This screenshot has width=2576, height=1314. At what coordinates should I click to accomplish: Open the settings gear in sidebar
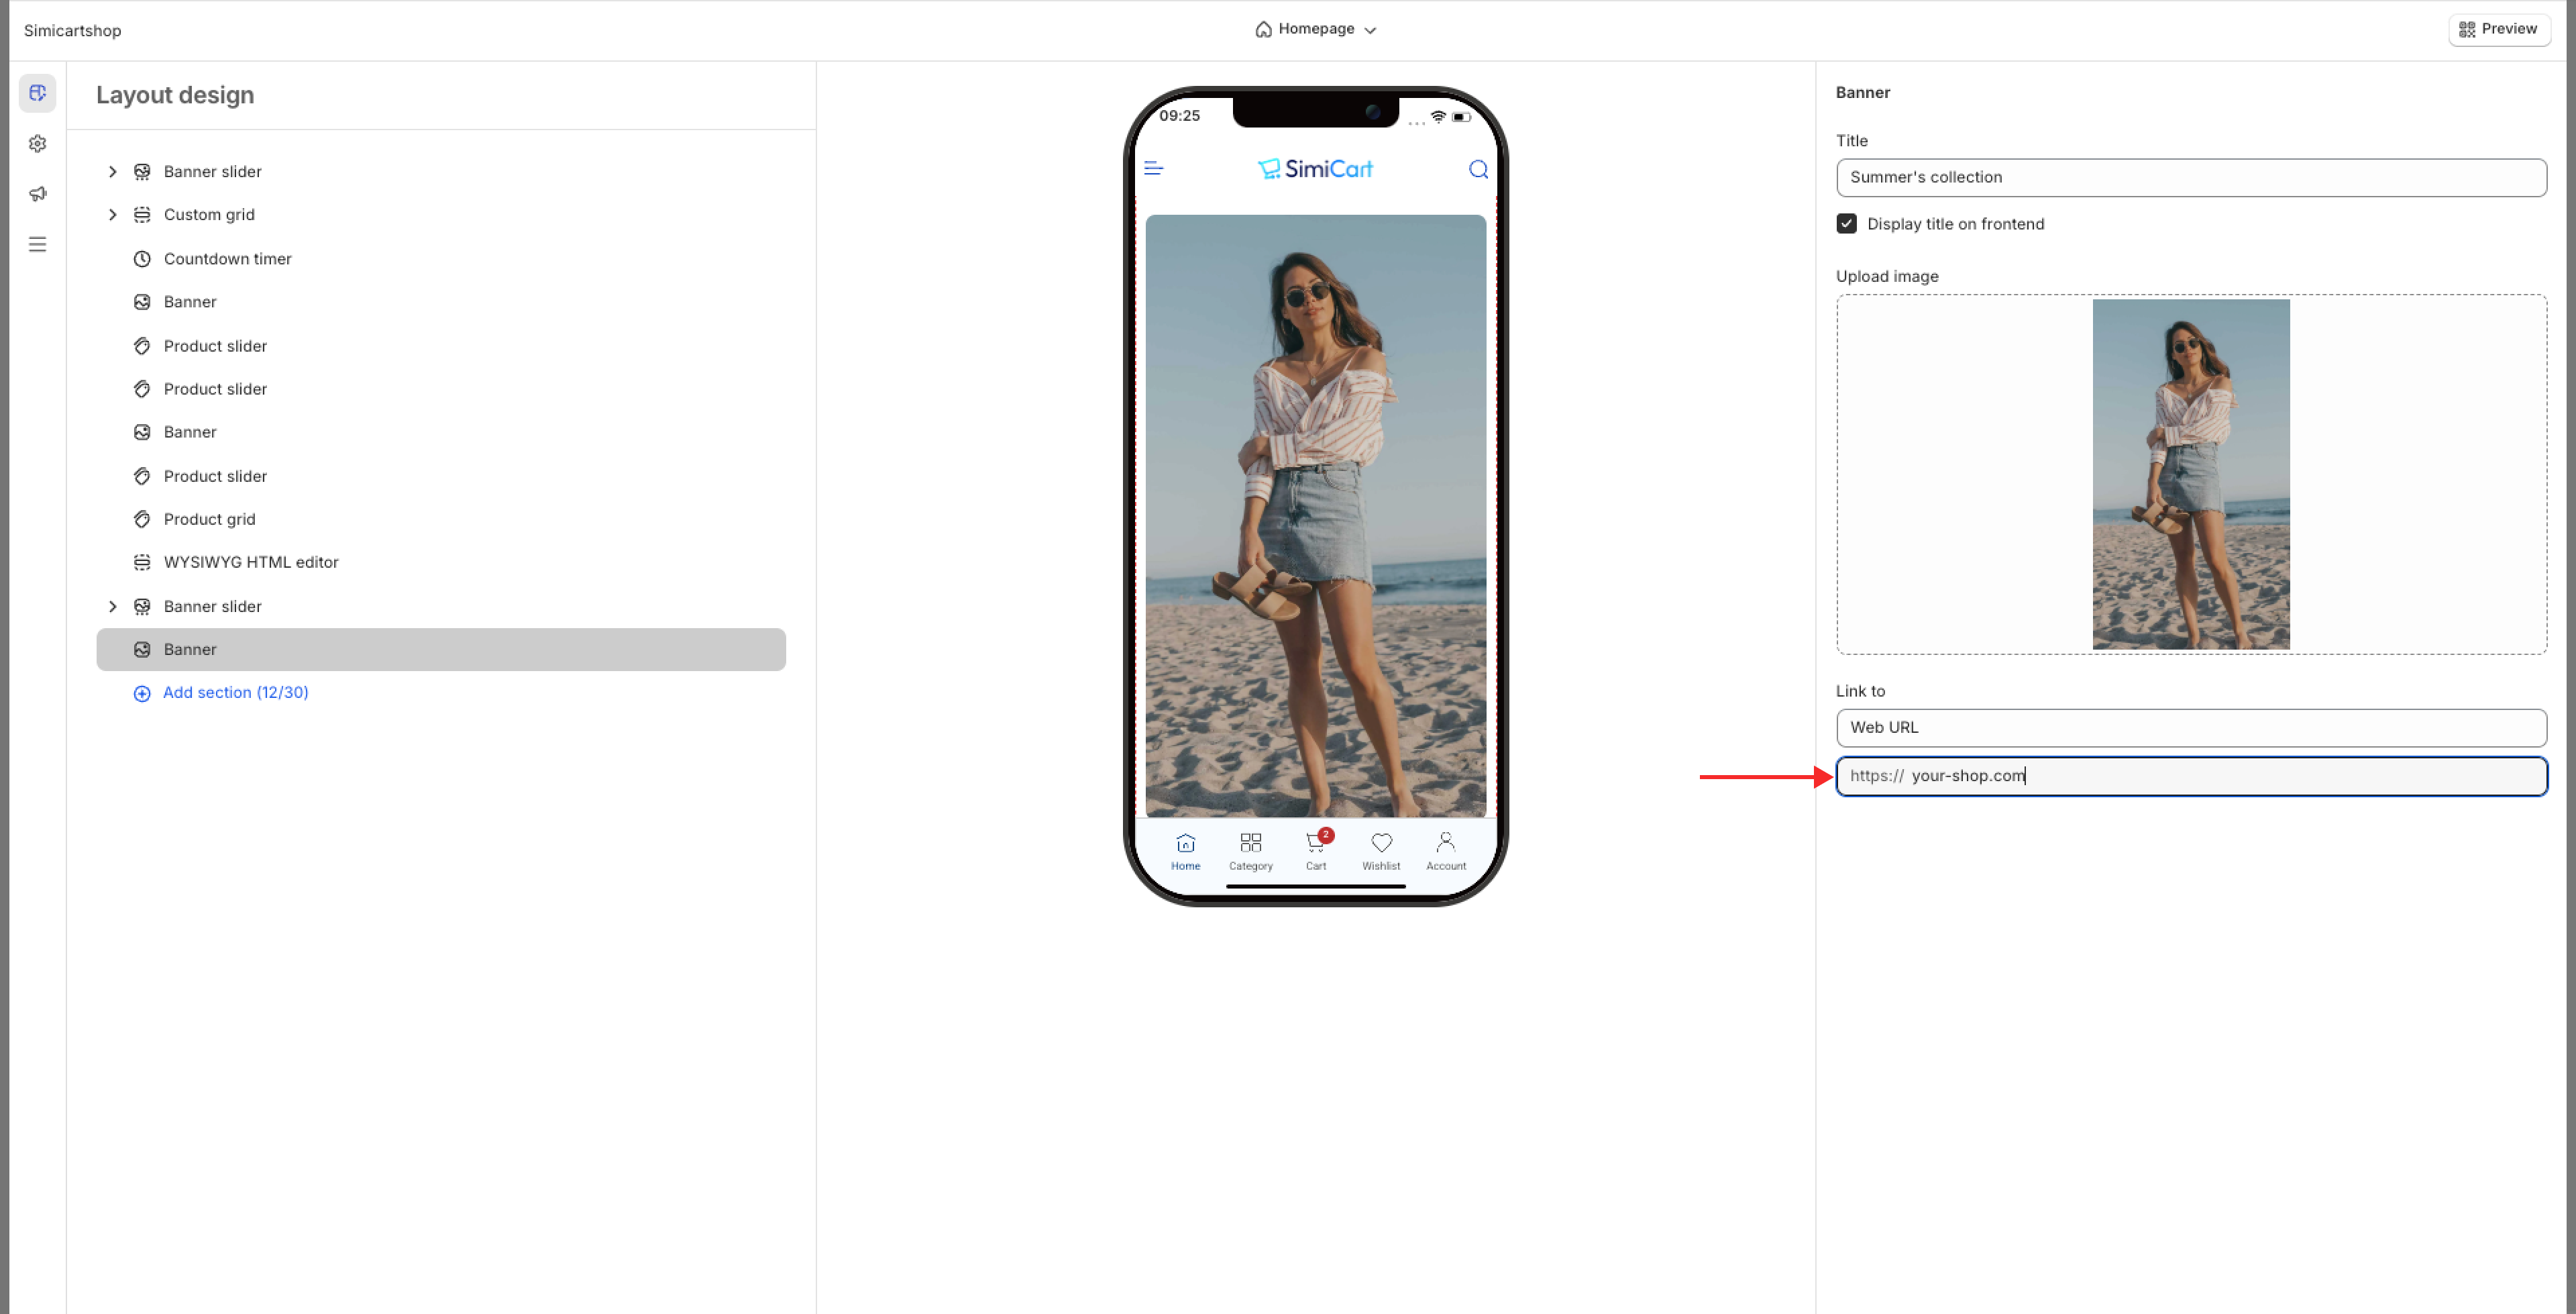(38, 144)
